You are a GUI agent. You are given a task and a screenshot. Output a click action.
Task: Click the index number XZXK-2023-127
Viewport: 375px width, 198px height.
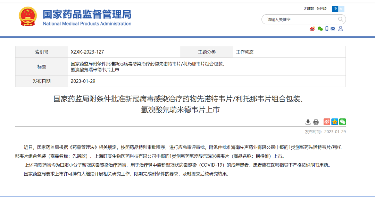87,52
